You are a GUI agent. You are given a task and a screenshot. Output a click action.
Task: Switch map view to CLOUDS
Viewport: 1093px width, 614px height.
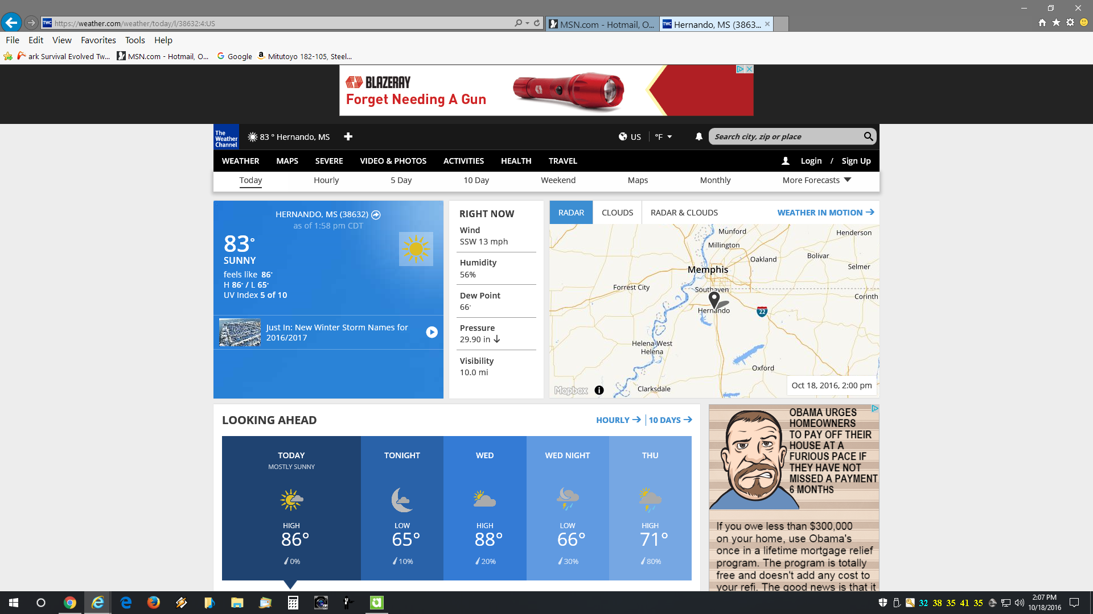click(x=617, y=213)
